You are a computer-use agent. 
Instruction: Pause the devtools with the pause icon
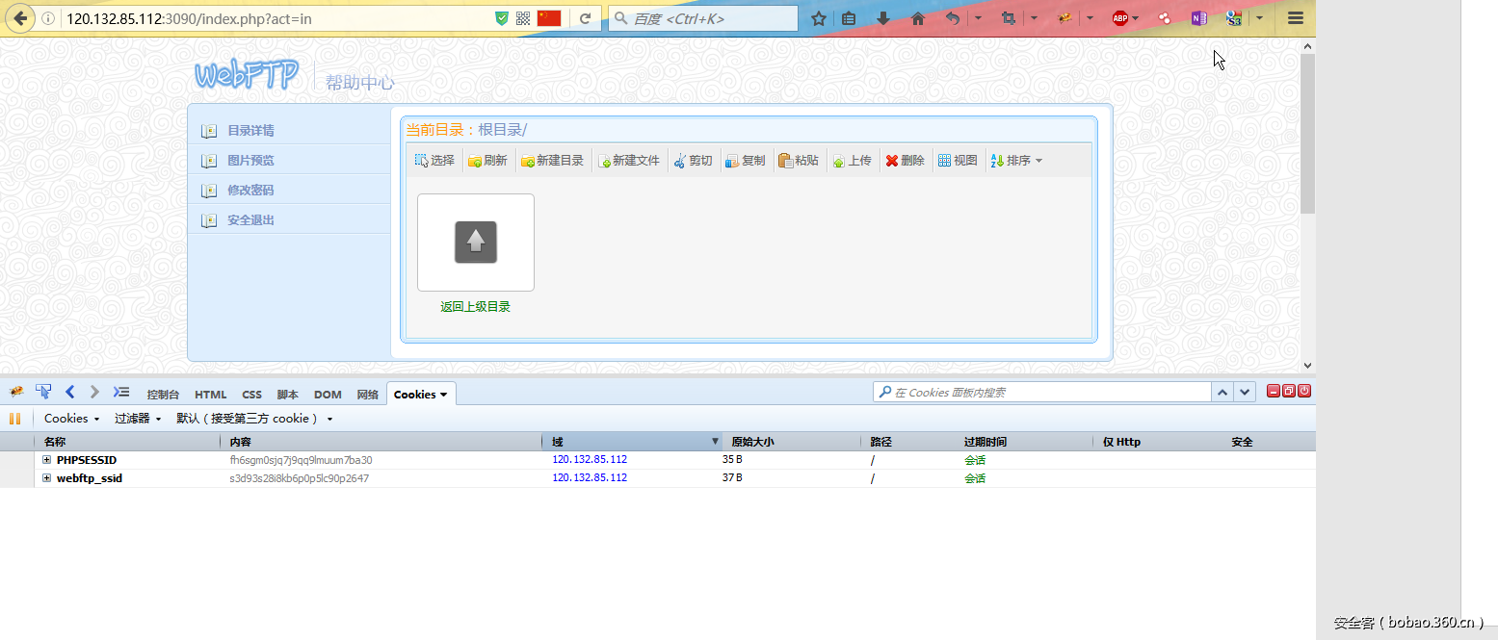tap(15, 418)
